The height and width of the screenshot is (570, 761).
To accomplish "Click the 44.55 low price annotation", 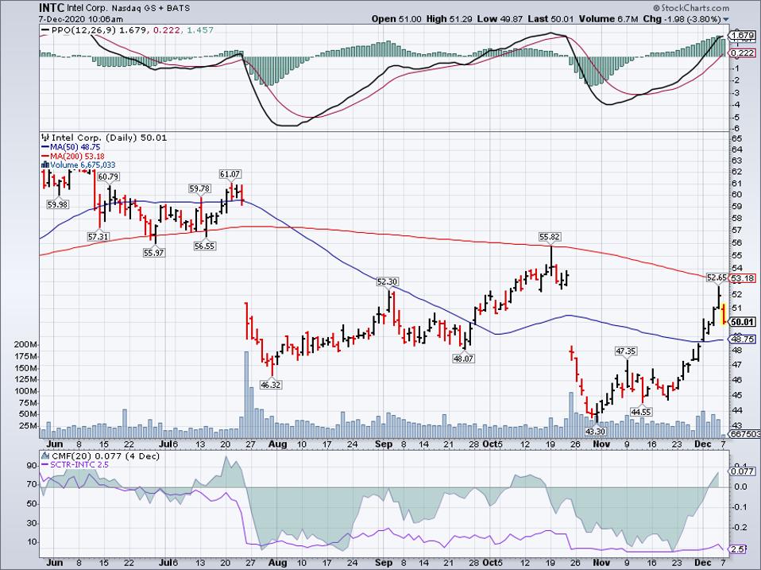I will pos(641,412).
